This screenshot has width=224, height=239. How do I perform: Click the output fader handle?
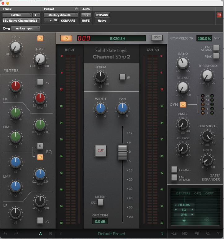pos(122,152)
